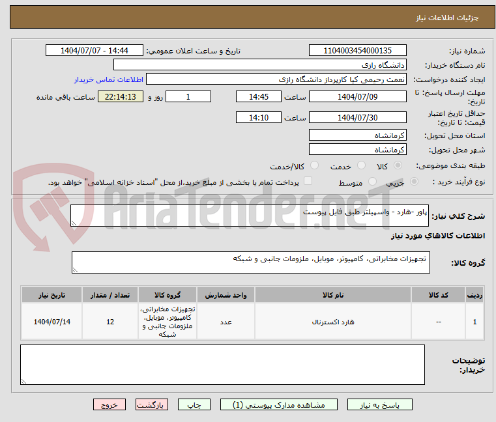The image size is (496, 422).
Task: Click the delivery city field کرمانشاه
Action: click(x=357, y=150)
